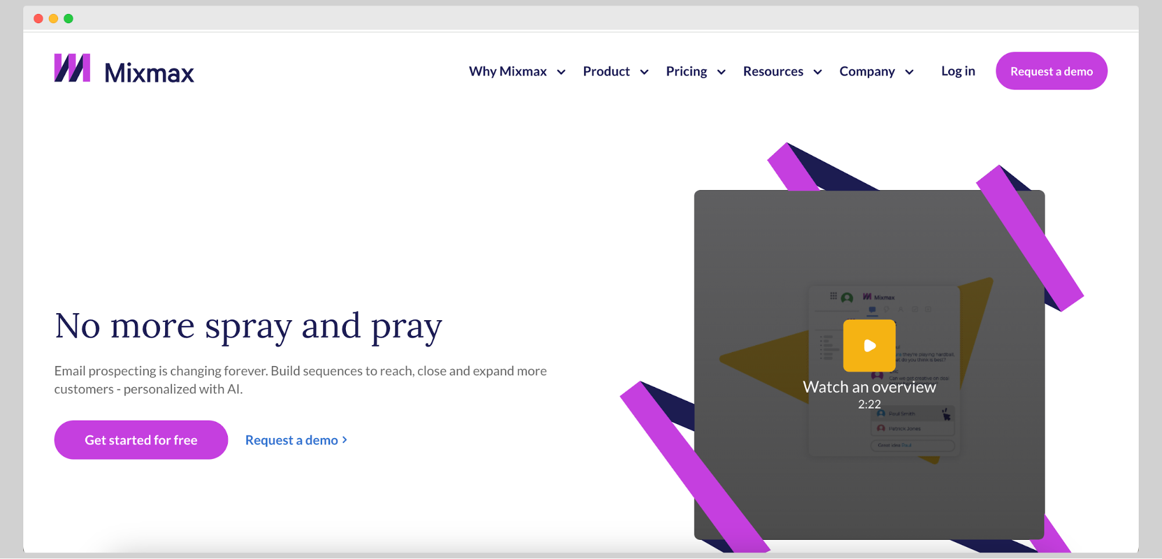The image size is (1162, 559).
Task: Click the Get started for free button
Action: click(x=141, y=440)
